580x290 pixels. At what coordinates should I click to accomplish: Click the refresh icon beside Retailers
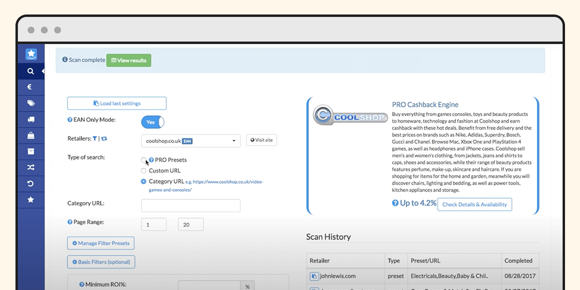tap(104, 138)
